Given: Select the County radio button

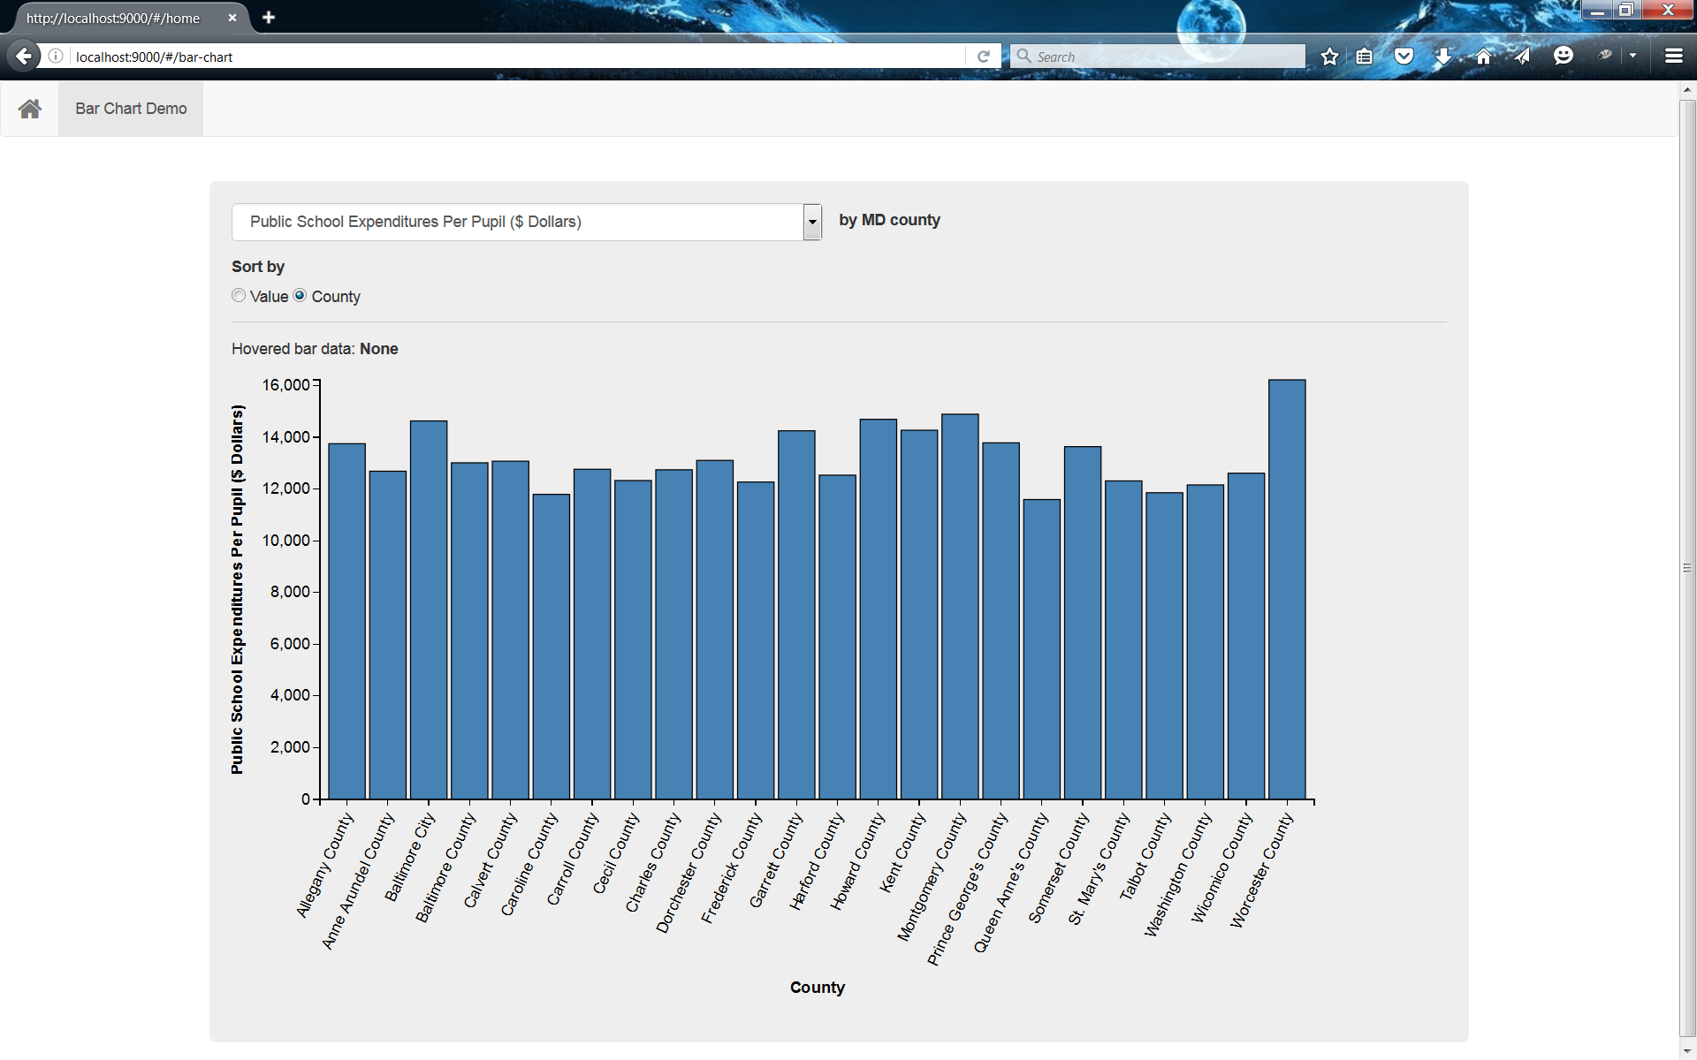Looking at the screenshot, I should coord(301,296).
